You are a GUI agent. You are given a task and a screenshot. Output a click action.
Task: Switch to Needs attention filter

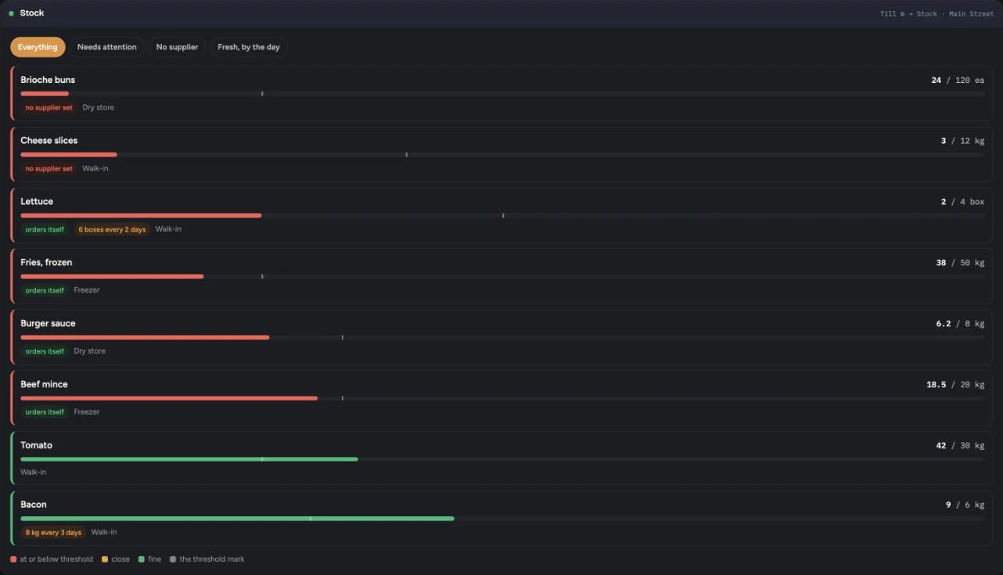(106, 47)
